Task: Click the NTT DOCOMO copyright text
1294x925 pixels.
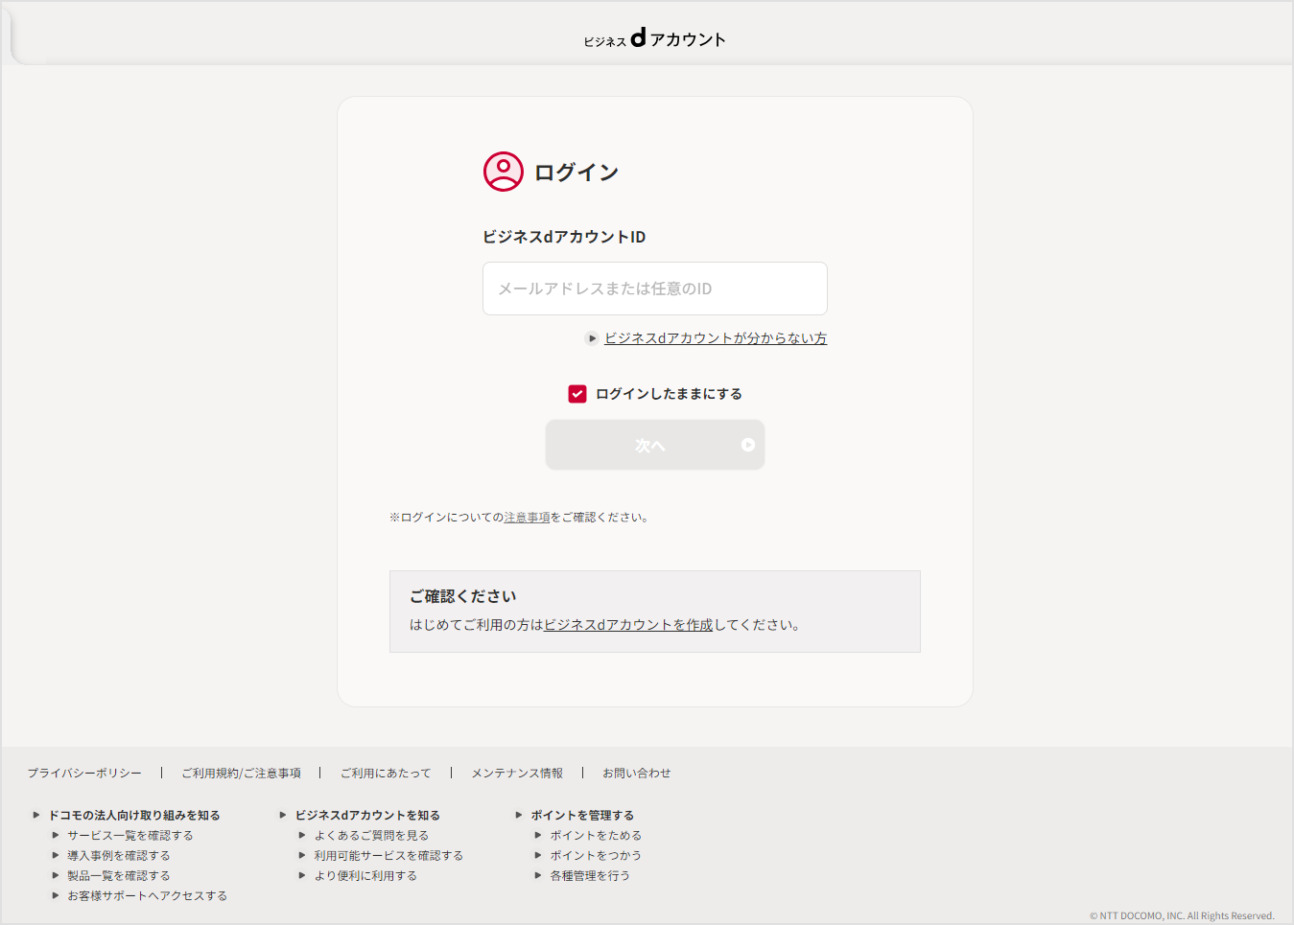Action: coord(1182,916)
